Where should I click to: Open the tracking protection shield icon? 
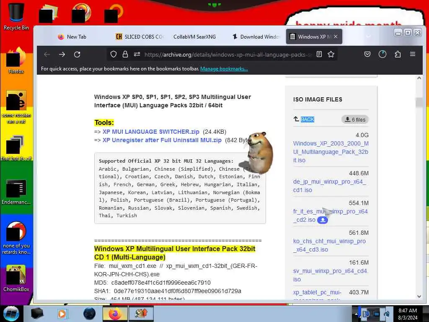click(x=114, y=55)
